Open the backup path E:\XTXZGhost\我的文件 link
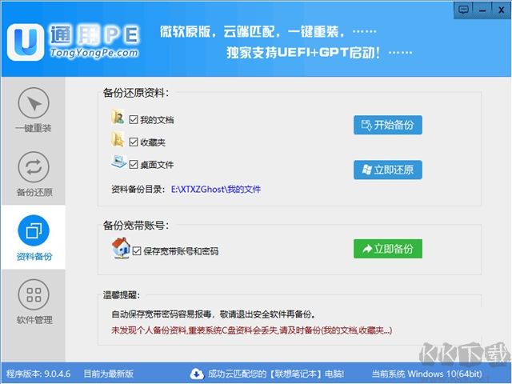The width and height of the screenshot is (512, 384). pos(216,189)
